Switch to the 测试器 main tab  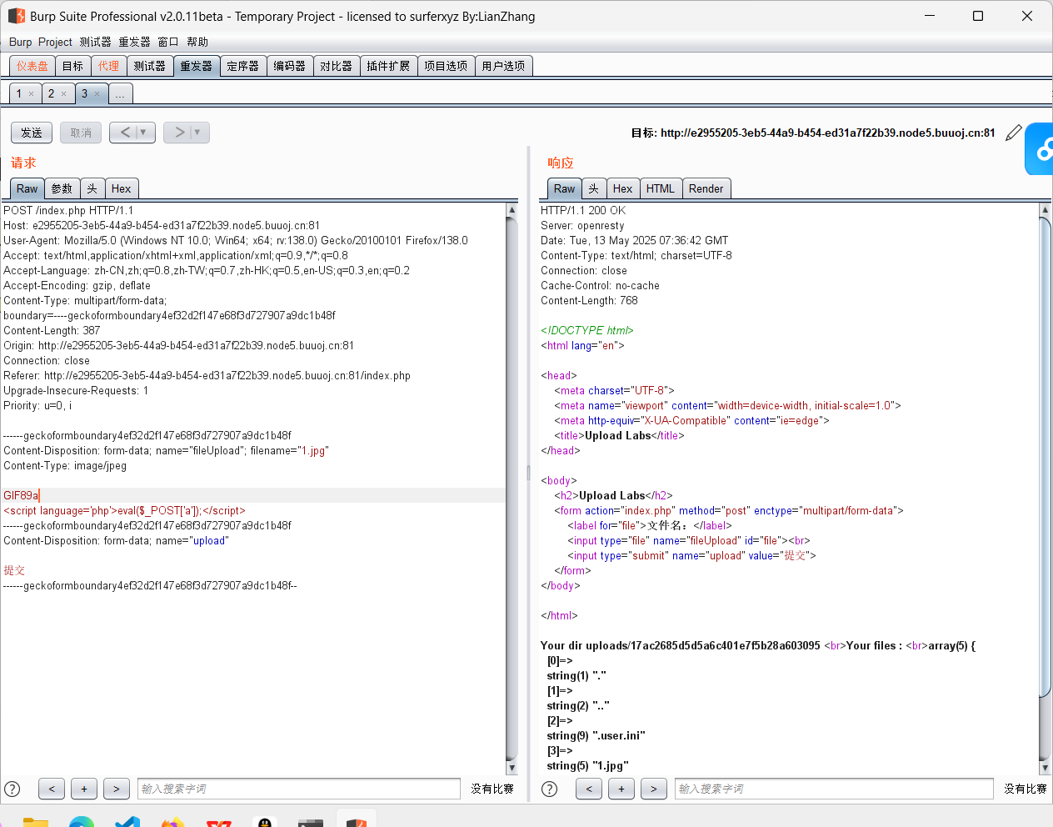[150, 66]
